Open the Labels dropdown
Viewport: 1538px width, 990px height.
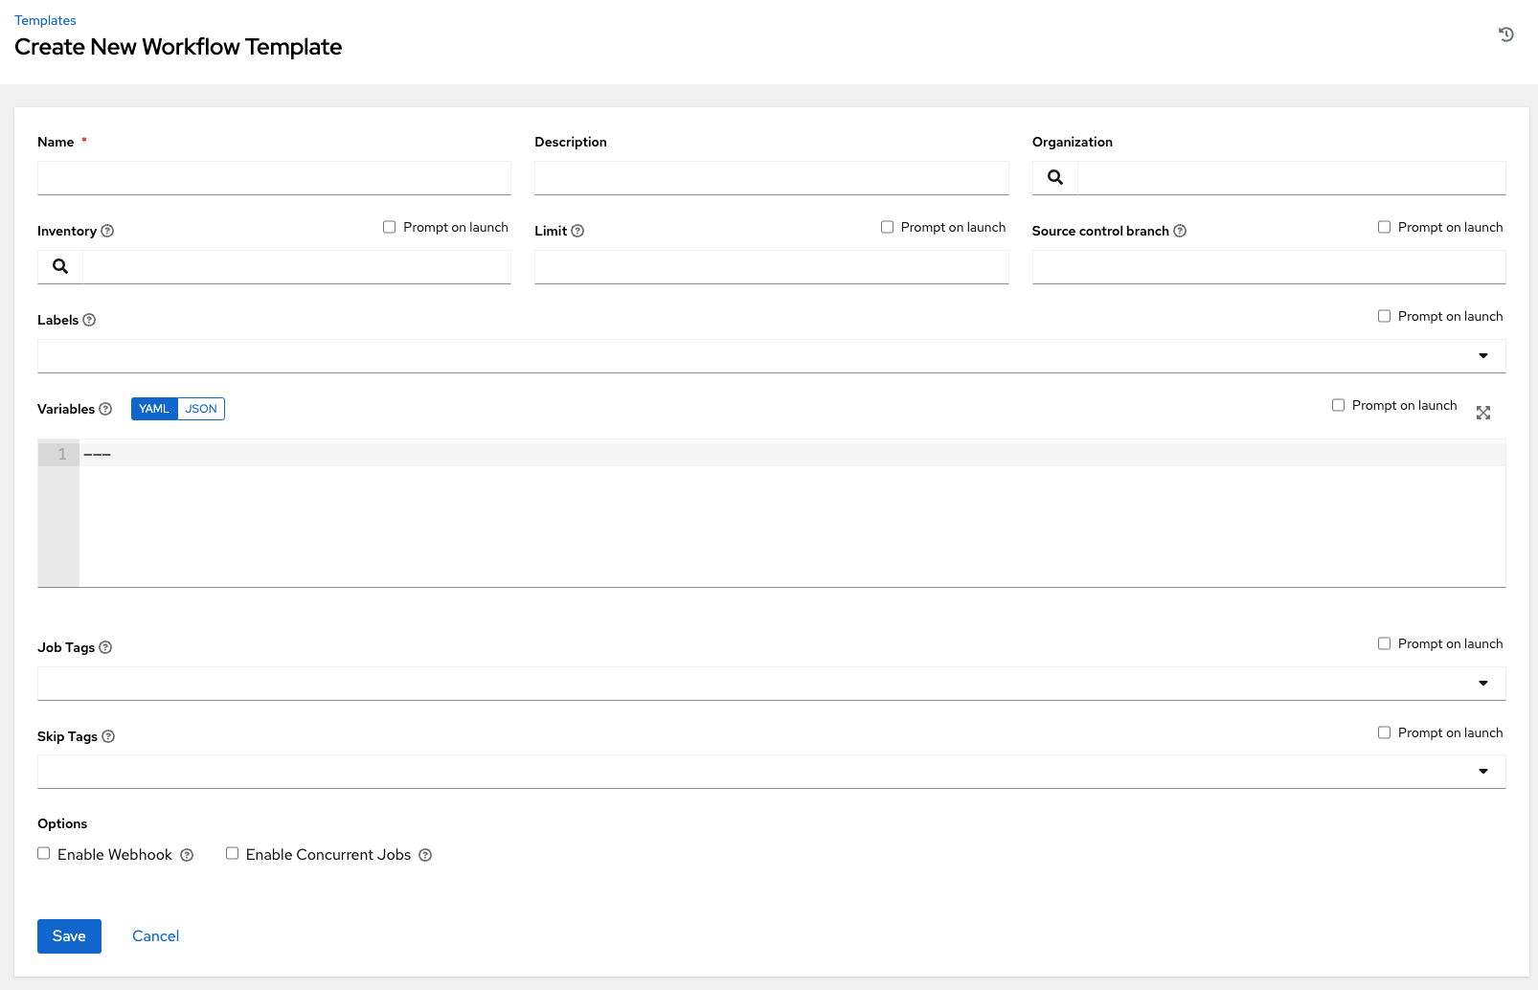coord(1483,355)
